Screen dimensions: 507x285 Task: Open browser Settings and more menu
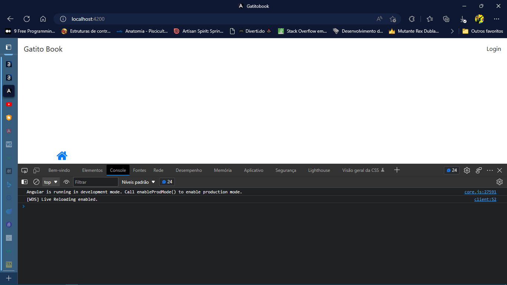coord(497,19)
